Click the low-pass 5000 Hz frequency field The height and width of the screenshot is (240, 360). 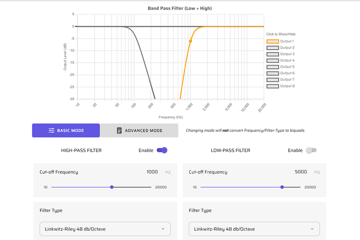pyautogui.click(x=301, y=172)
